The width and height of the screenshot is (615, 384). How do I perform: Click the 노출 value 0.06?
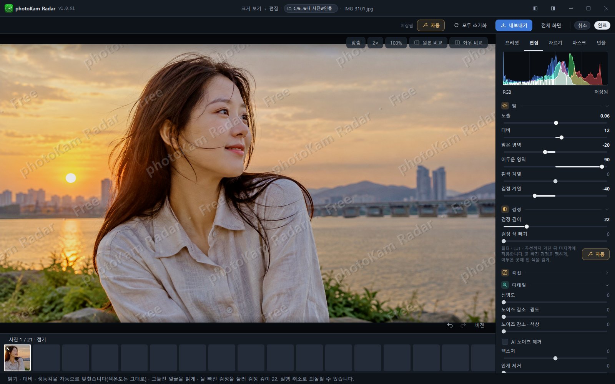click(605, 116)
